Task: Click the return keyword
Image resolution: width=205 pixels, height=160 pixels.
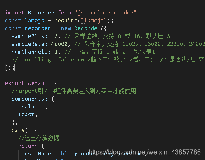Action: (28, 146)
